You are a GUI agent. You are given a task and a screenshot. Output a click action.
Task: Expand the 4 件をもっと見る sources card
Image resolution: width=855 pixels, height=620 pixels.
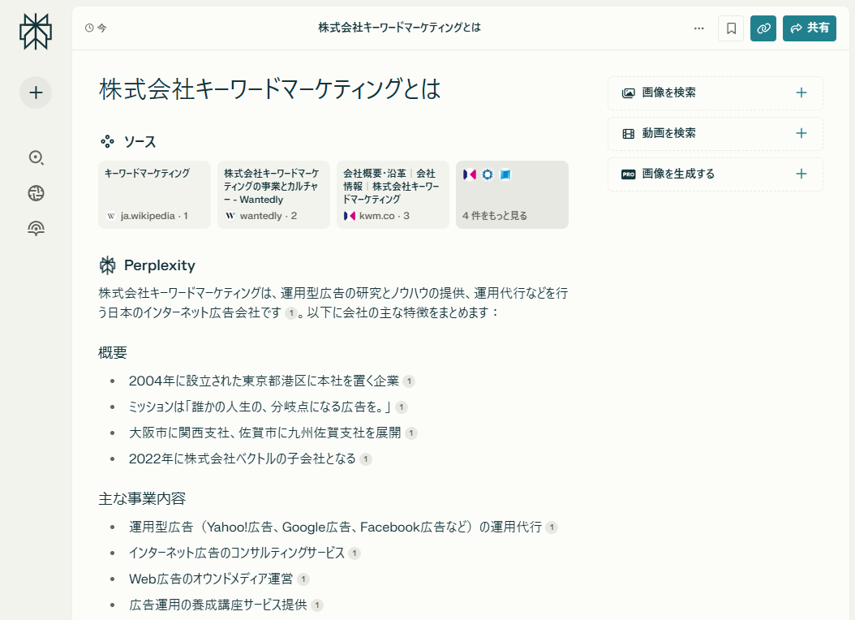tap(512, 195)
